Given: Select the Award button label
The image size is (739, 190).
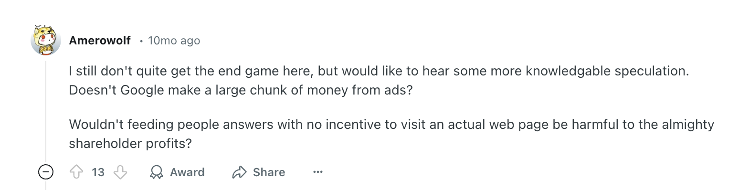Looking at the screenshot, I should coord(187,172).
